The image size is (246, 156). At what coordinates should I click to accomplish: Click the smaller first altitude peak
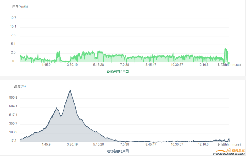tap(56, 108)
